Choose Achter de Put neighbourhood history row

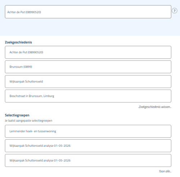(x=88, y=52)
